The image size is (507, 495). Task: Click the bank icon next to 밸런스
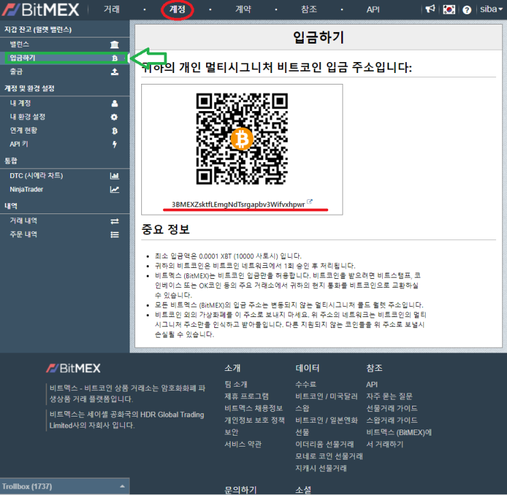point(115,44)
